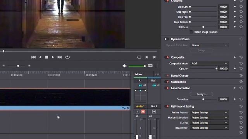Toggle loop playback icon

(x=67, y=57)
